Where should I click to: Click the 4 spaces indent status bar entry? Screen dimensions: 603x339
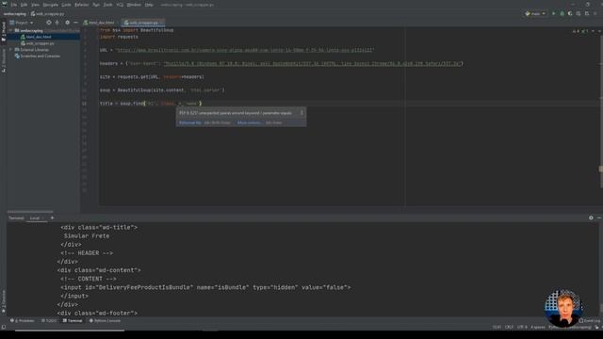coord(538,327)
